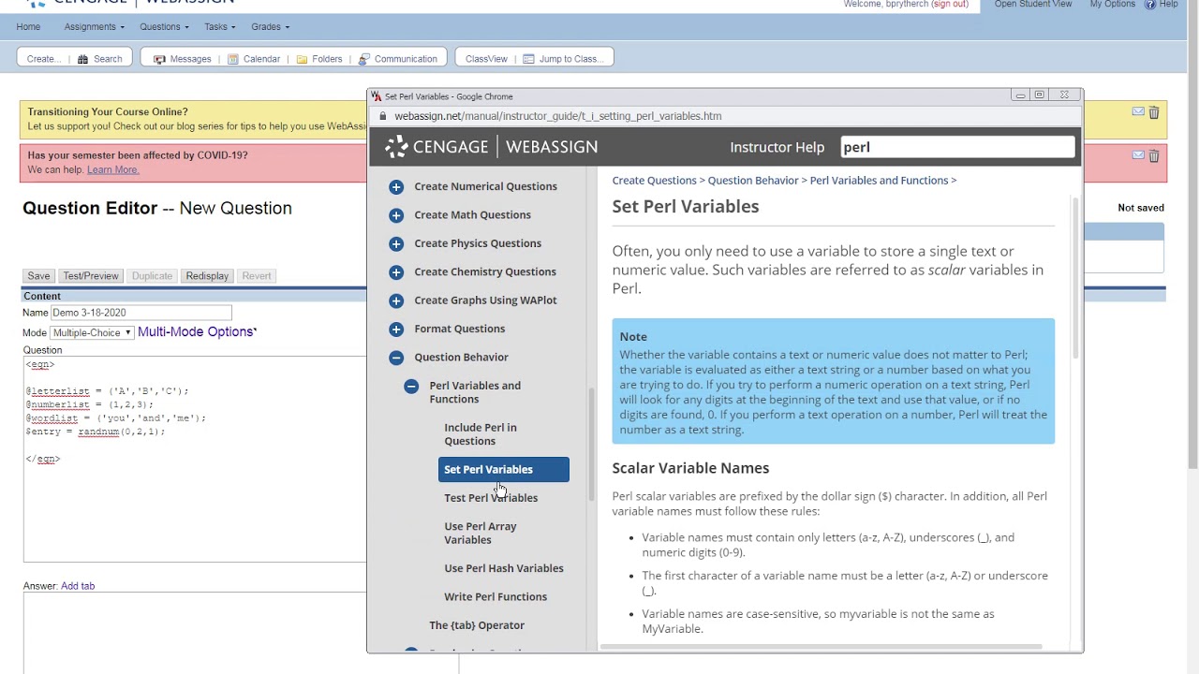This screenshot has width=1199, height=674.
Task: Click the Instructor Help search field
Action: (x=956, y=147)
